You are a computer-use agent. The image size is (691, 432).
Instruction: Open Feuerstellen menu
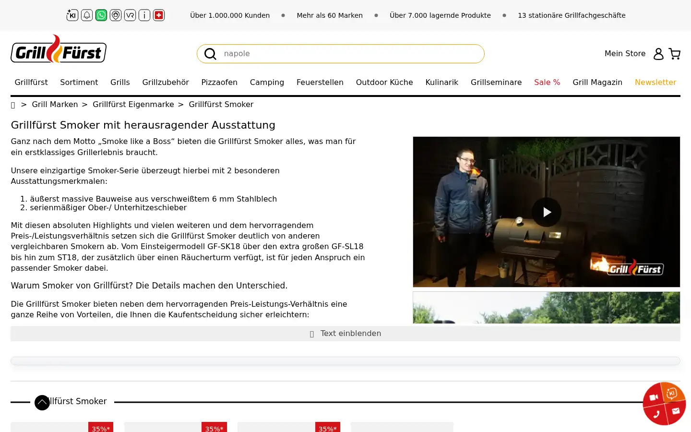click(x=320, y=83)
